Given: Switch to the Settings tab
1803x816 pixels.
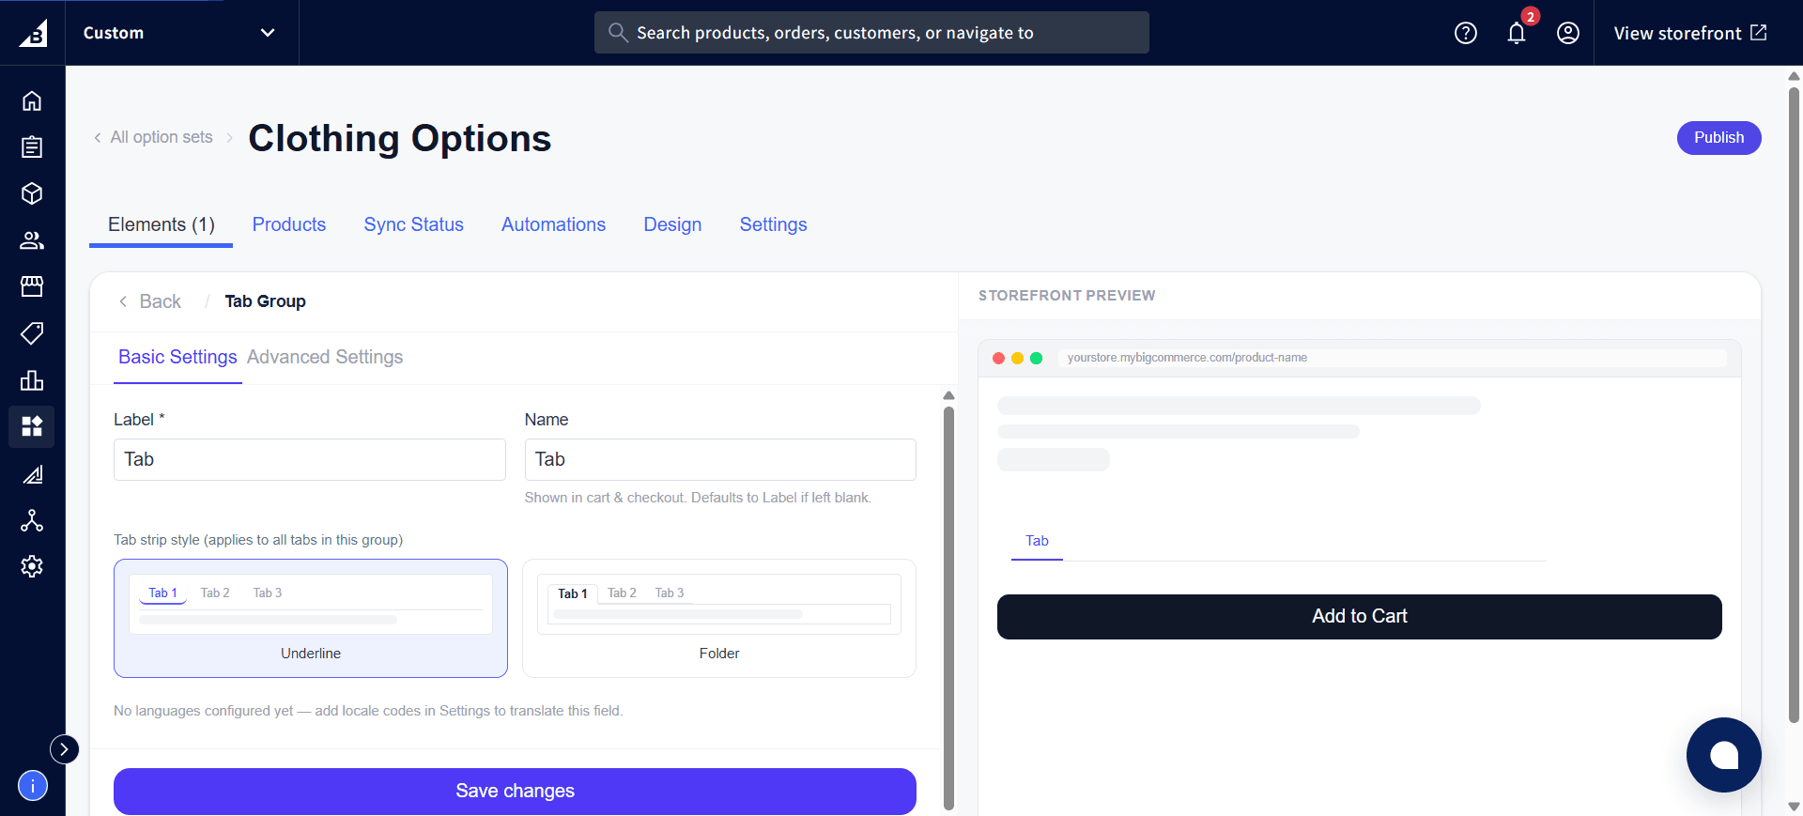Looking at the screenshot, I should 773,224.
